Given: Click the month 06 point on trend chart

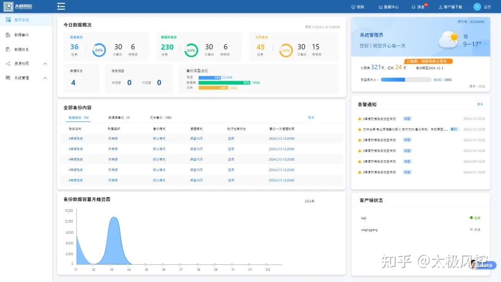Looking at the screenshot, I should [163, 264].
